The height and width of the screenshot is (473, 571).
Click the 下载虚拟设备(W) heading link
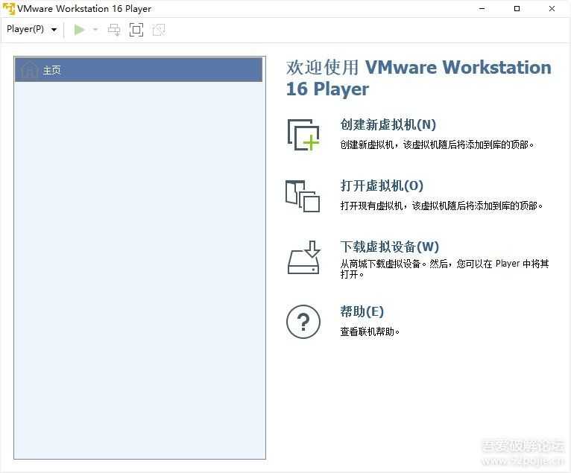[x=389, y=247]
